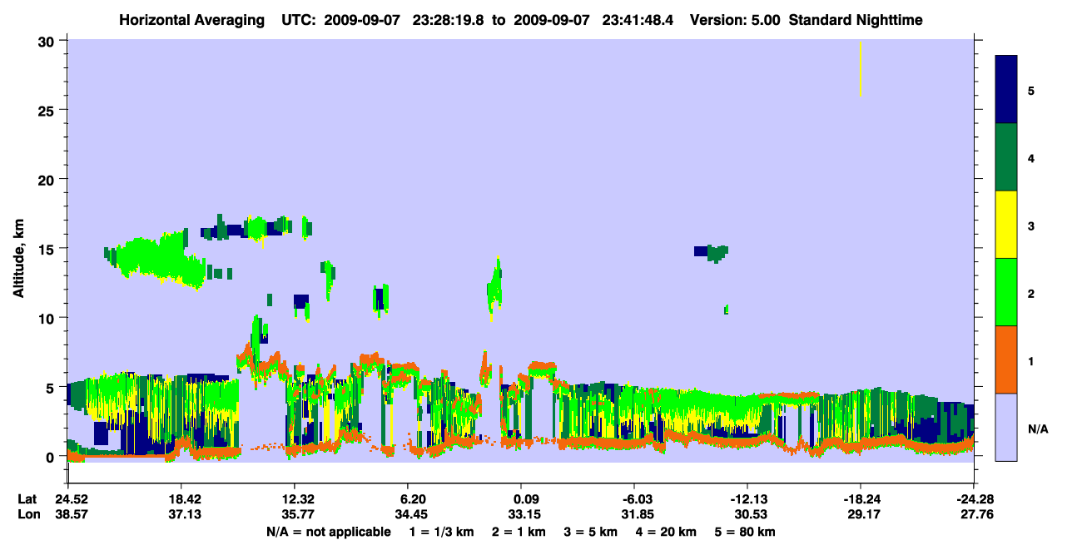Viewport: 1082px width, 555px height.
Task: Click the isolated dark blue-green feature at 15 km
Action: 712,252
